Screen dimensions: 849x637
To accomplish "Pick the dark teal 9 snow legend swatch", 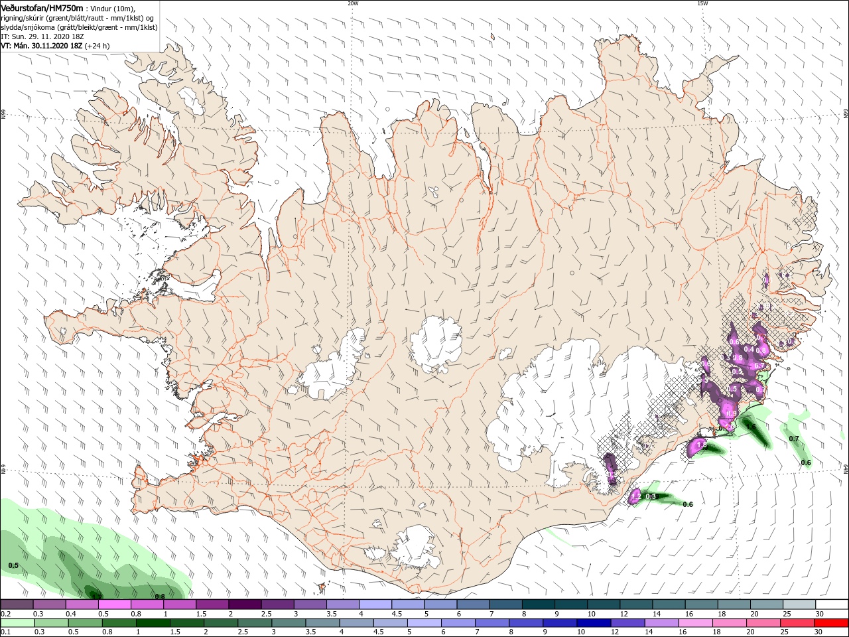I will point(570,604).
